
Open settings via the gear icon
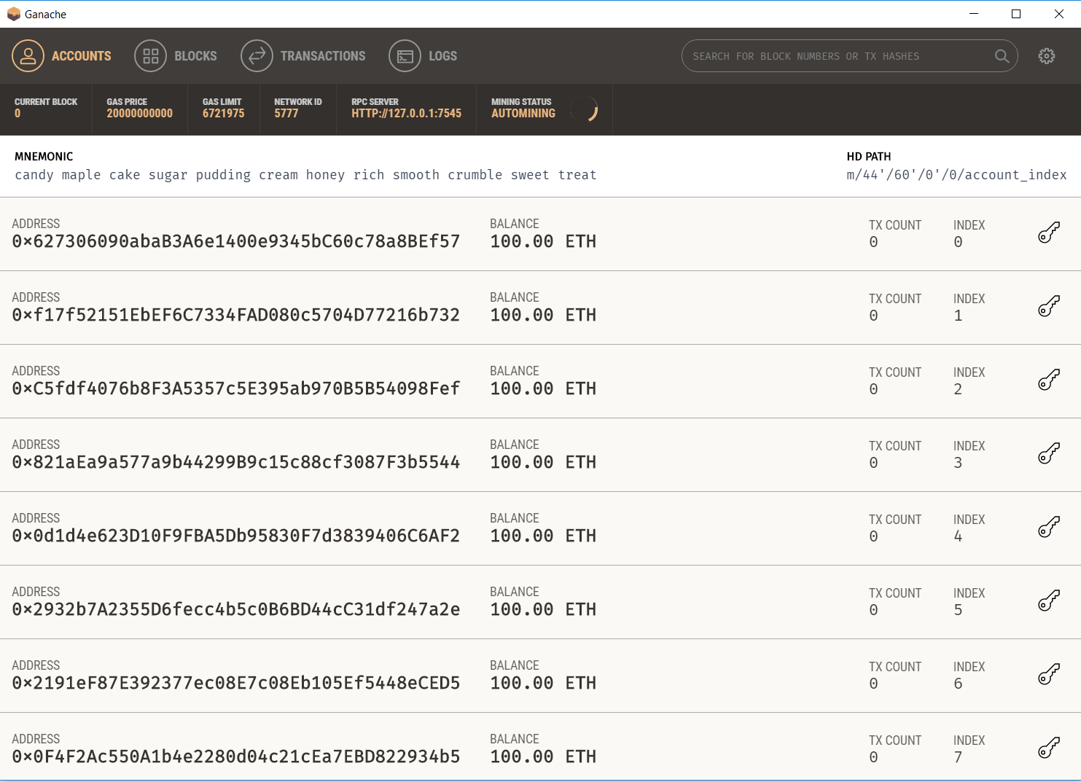1047,56
